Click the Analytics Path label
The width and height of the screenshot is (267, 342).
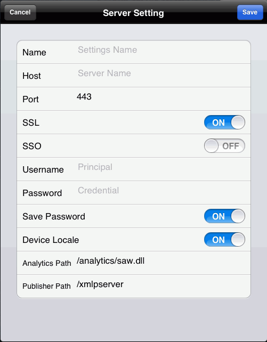[47, 263]
